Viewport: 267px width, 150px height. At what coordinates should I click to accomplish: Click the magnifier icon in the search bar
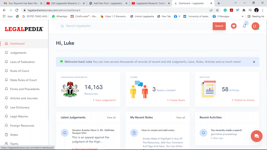pos(62,26)
